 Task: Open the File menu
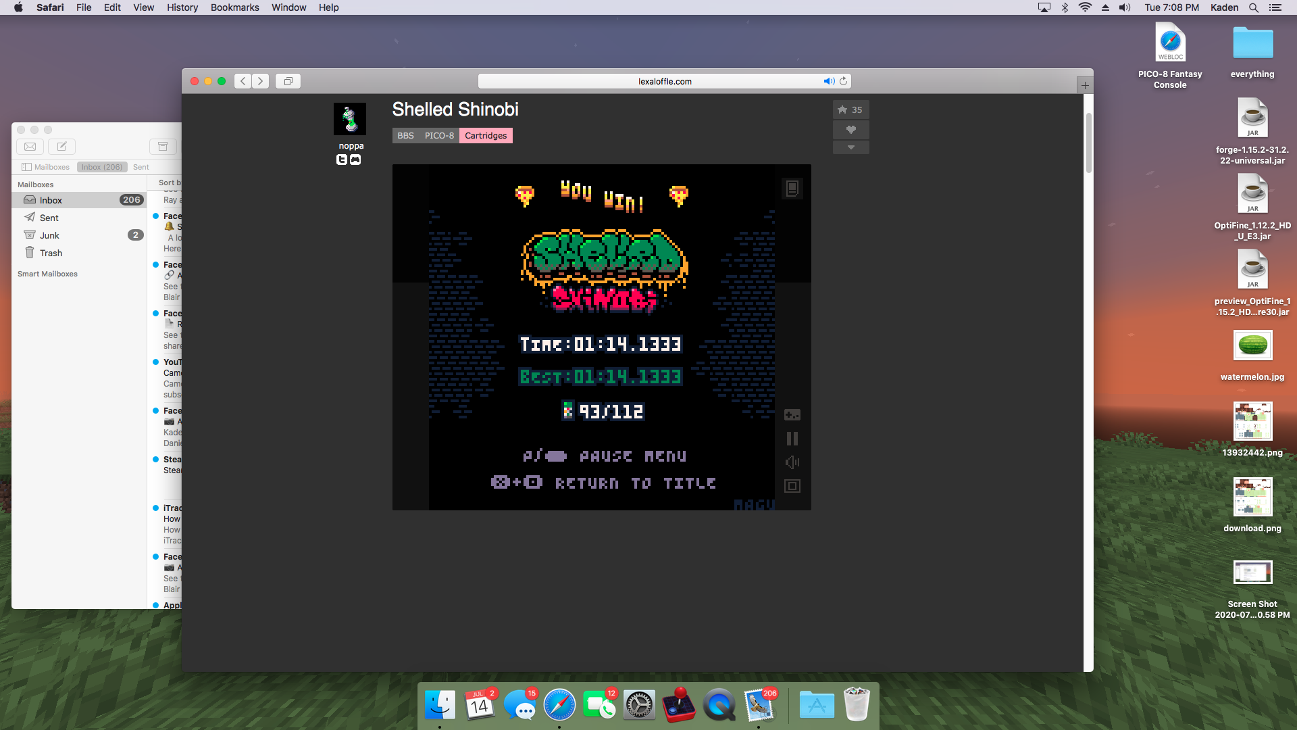(84, 7)
